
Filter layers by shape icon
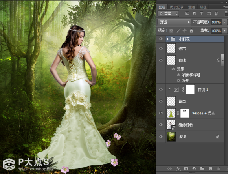point(209,13)
